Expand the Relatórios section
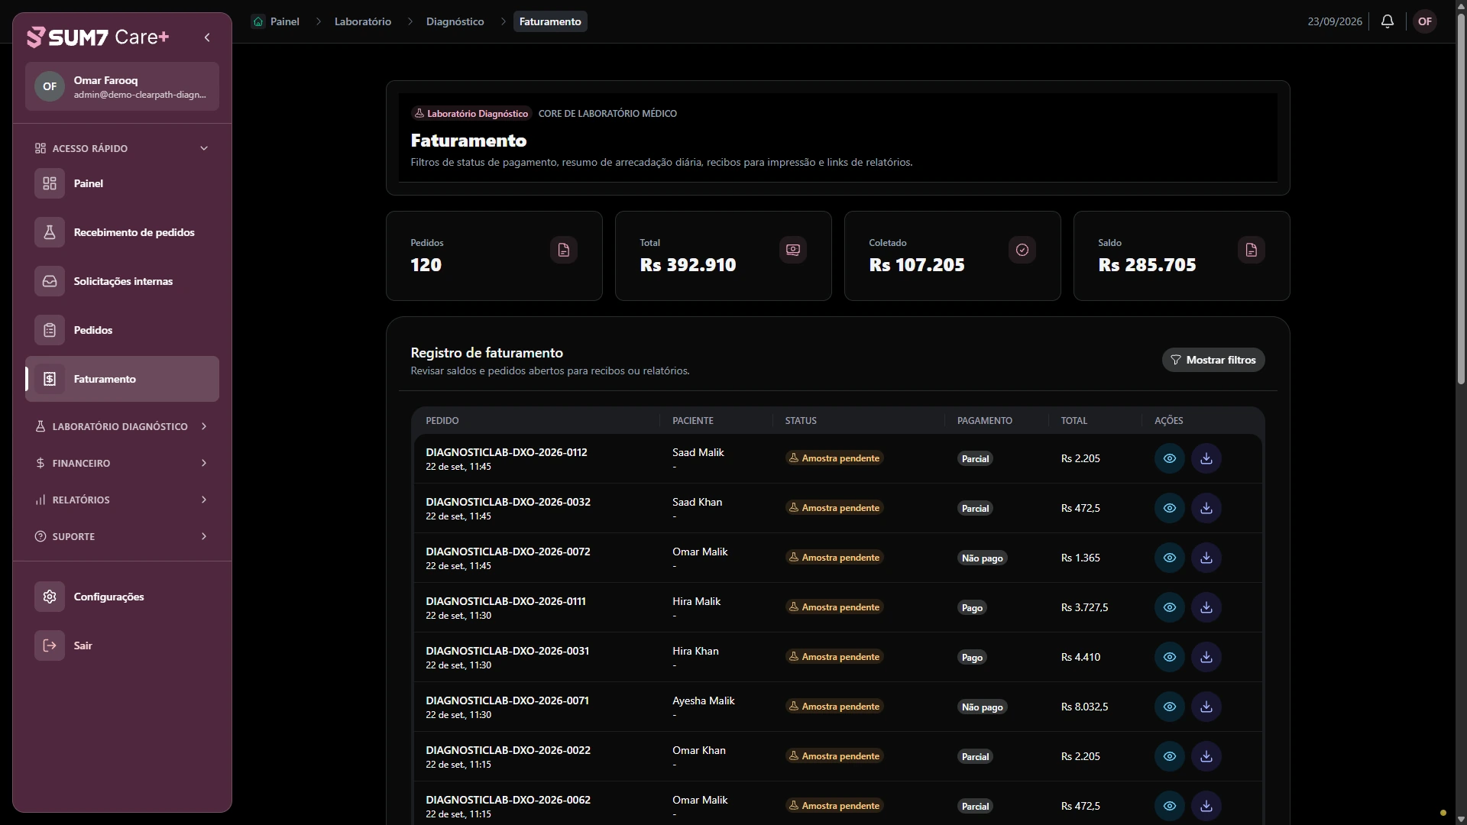This screenshot has height=825, width=1467. point(122,500)
